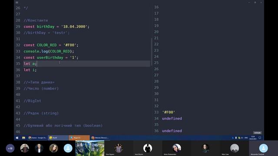
Task: Place cursor on 'let a;' line
Action: coord(30,64)
